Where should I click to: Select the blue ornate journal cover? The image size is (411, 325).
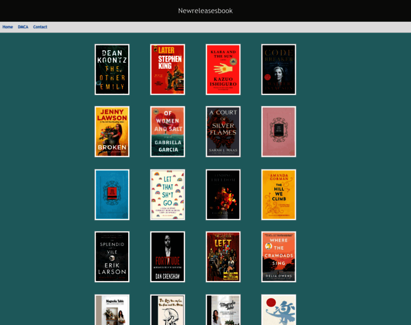pyautogui.click(x=112, y=194)
